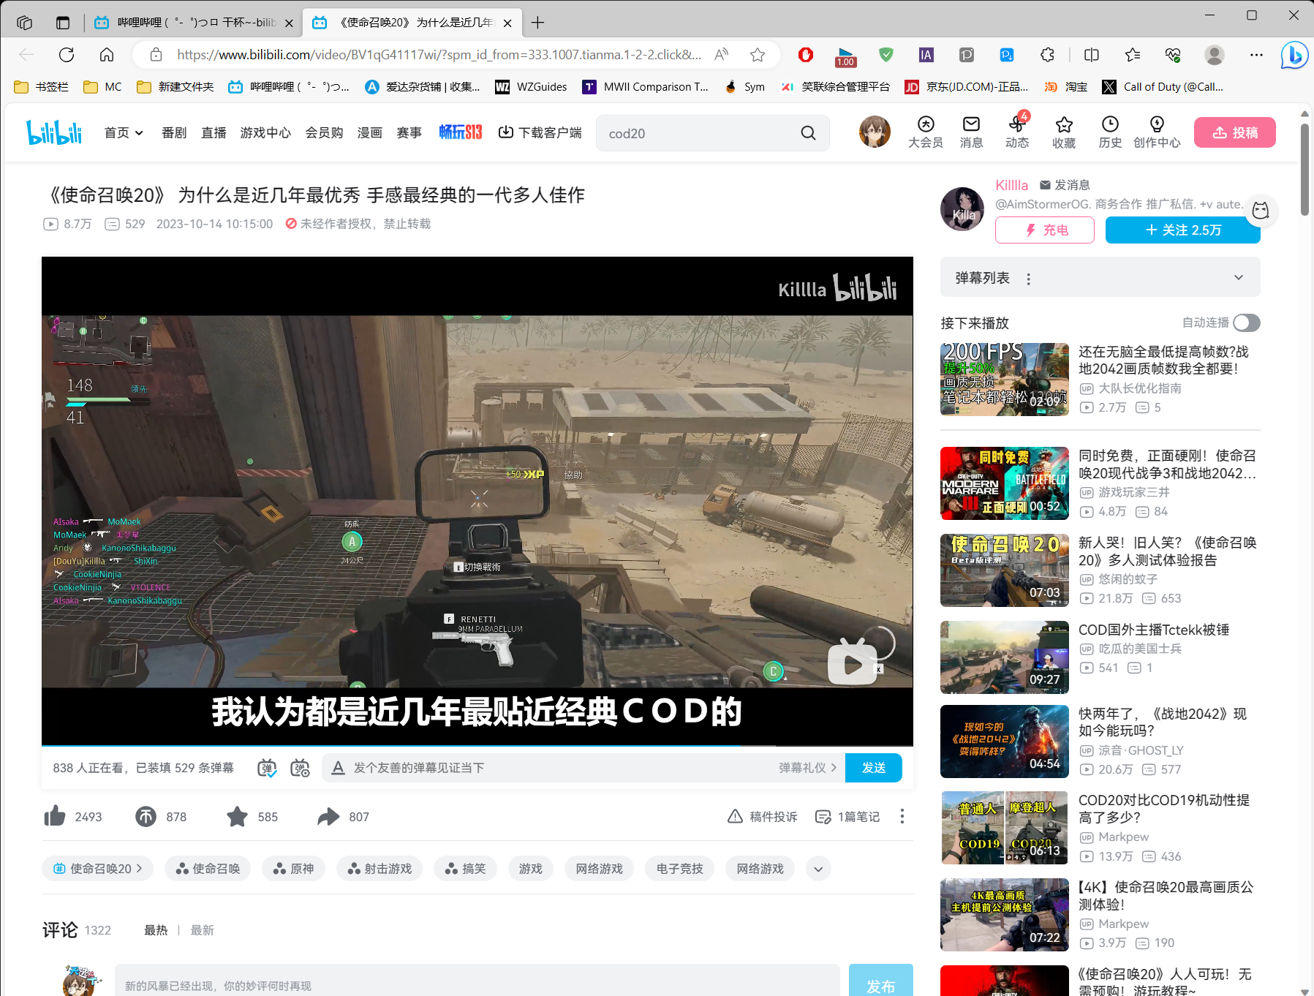The image size is (1314, 996).
Task: Open 游戏中心 navigation item
Action: point(265,132)
